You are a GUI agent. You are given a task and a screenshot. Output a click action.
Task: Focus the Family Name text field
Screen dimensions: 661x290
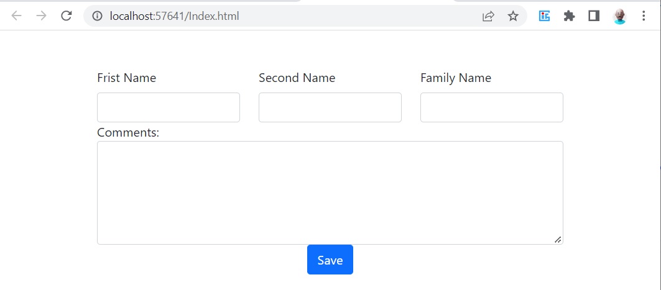(491, 107)
